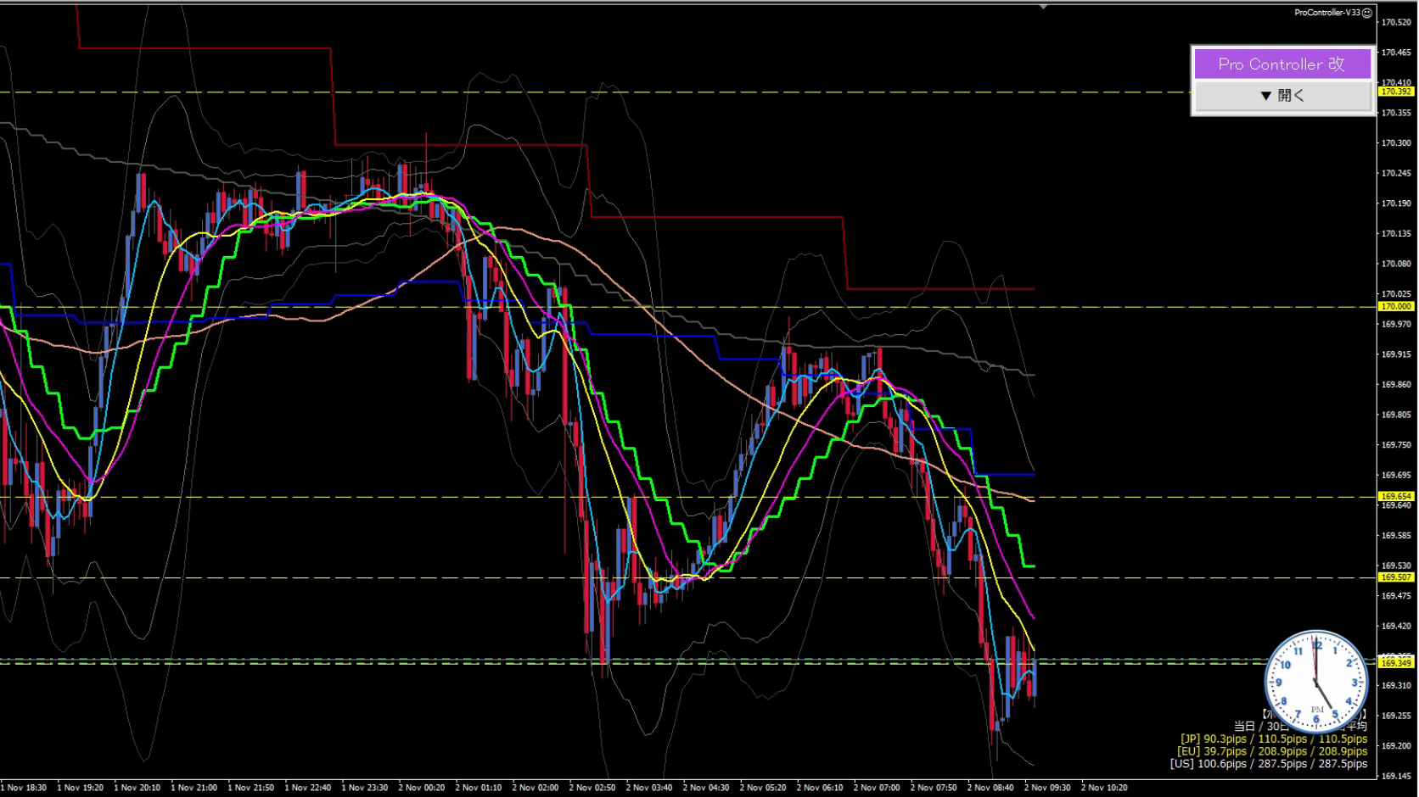Click the 2 Nov 03:40 time axis label
Screen dimensions: 1419x797
649,788
